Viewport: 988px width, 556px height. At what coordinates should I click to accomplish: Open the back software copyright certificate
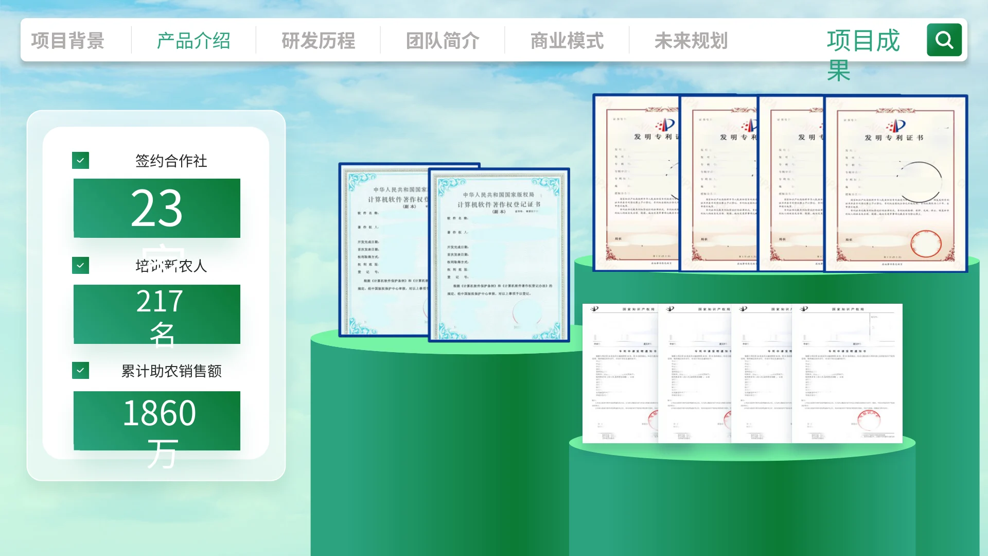(x=383, y=250)
